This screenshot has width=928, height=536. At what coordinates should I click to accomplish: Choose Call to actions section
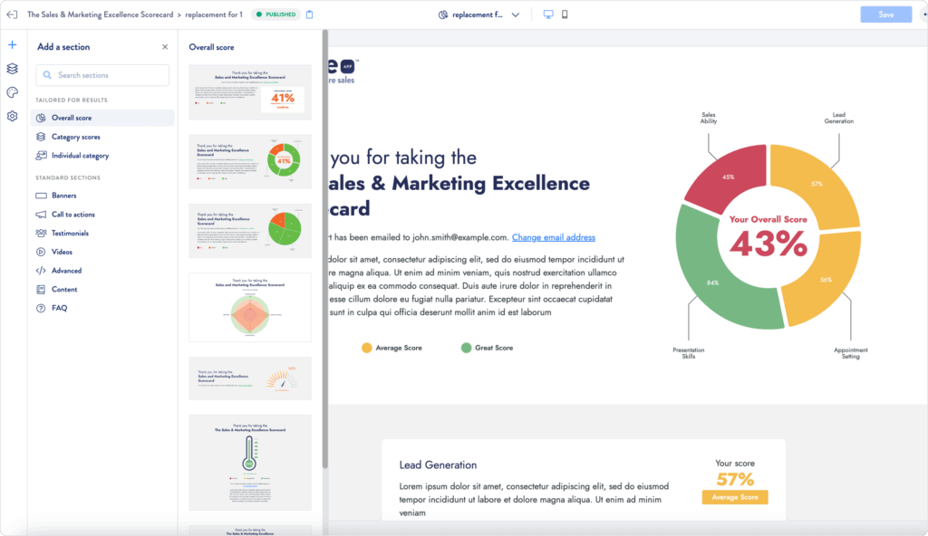point(72,215)
